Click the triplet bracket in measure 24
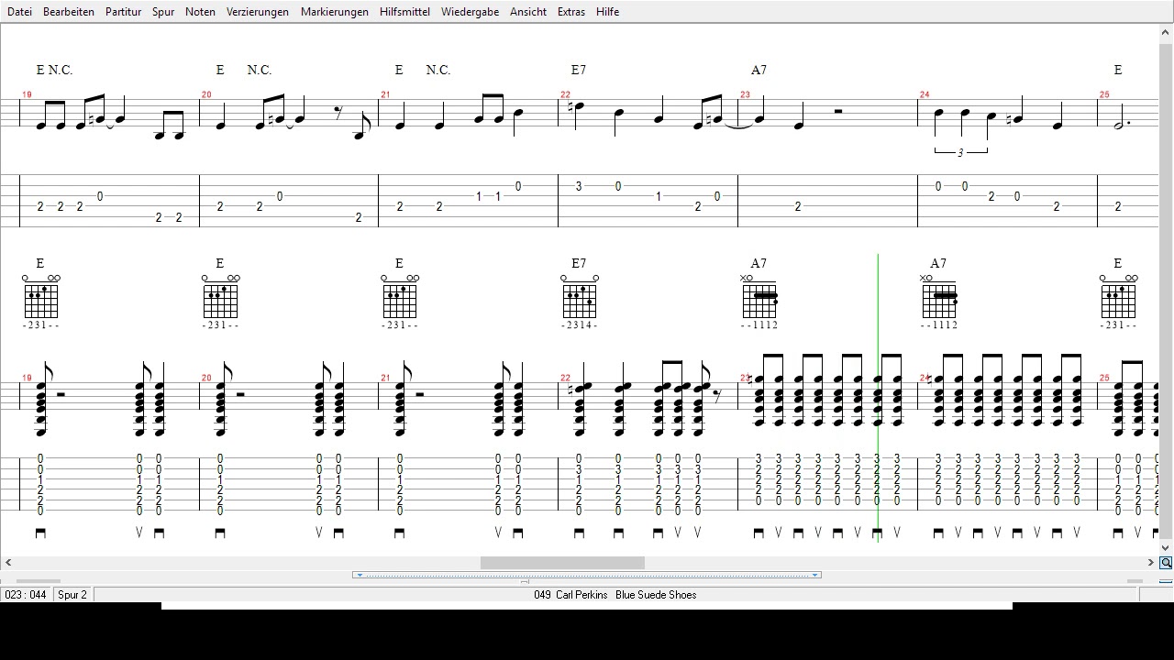This screenshot has height=660, width=1174. pyautogui.click(x=961, y=151)
